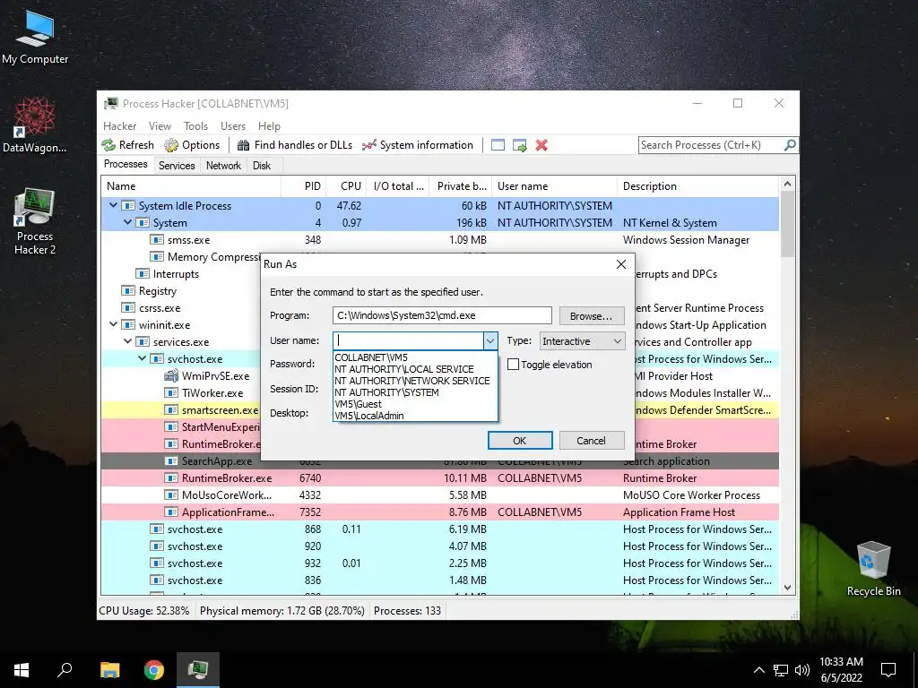Click Process Hacker taskbar button
The height and width of the screenshot is (688, 918).
(198, 670)
